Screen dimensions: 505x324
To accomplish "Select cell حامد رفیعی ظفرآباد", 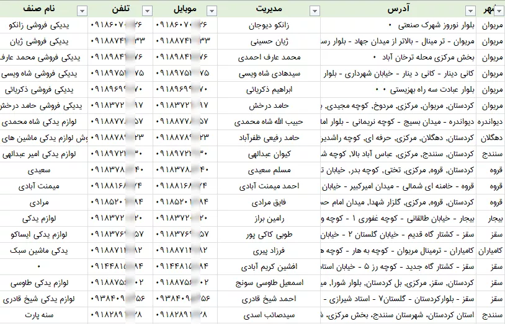I will (269, 138).
